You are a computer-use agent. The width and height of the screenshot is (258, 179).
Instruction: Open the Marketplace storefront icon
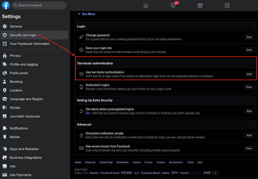pos(200,5)
